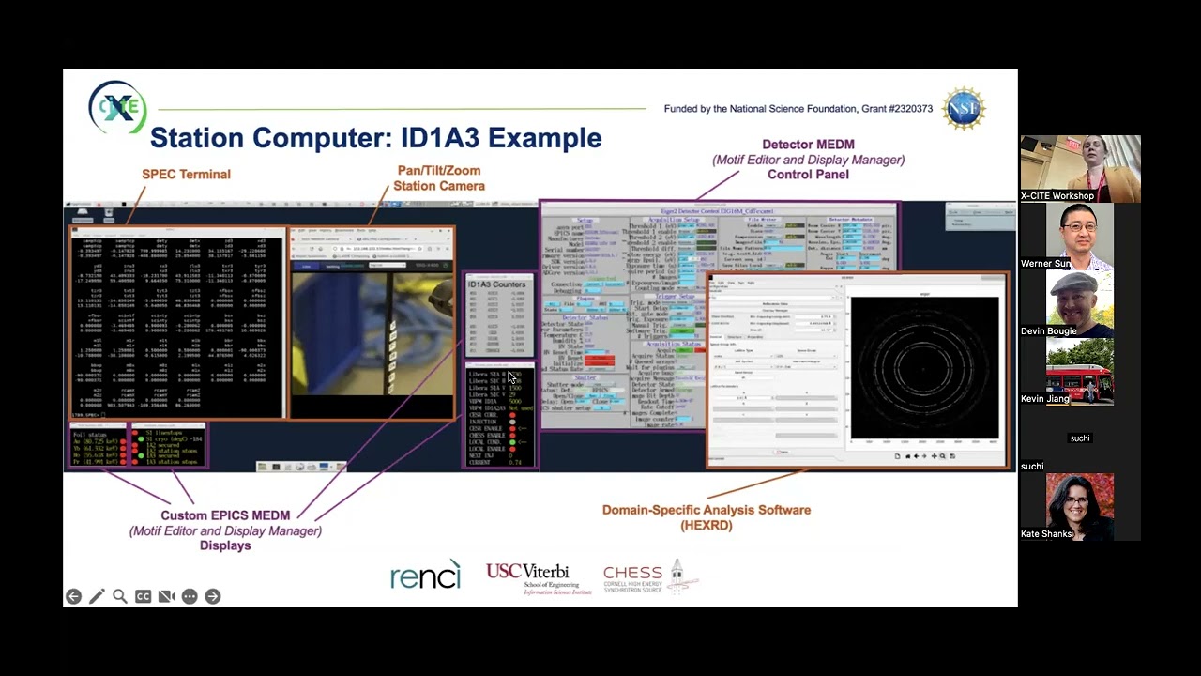The height and width of the screenshot is (676, 1201).
Task: Click the camera browser back arrow
Action: pyautogui.click(x=295, y=249)
